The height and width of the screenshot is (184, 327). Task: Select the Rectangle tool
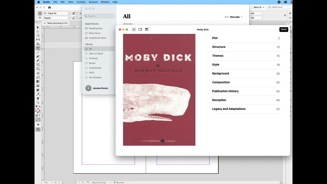(38, 69)
